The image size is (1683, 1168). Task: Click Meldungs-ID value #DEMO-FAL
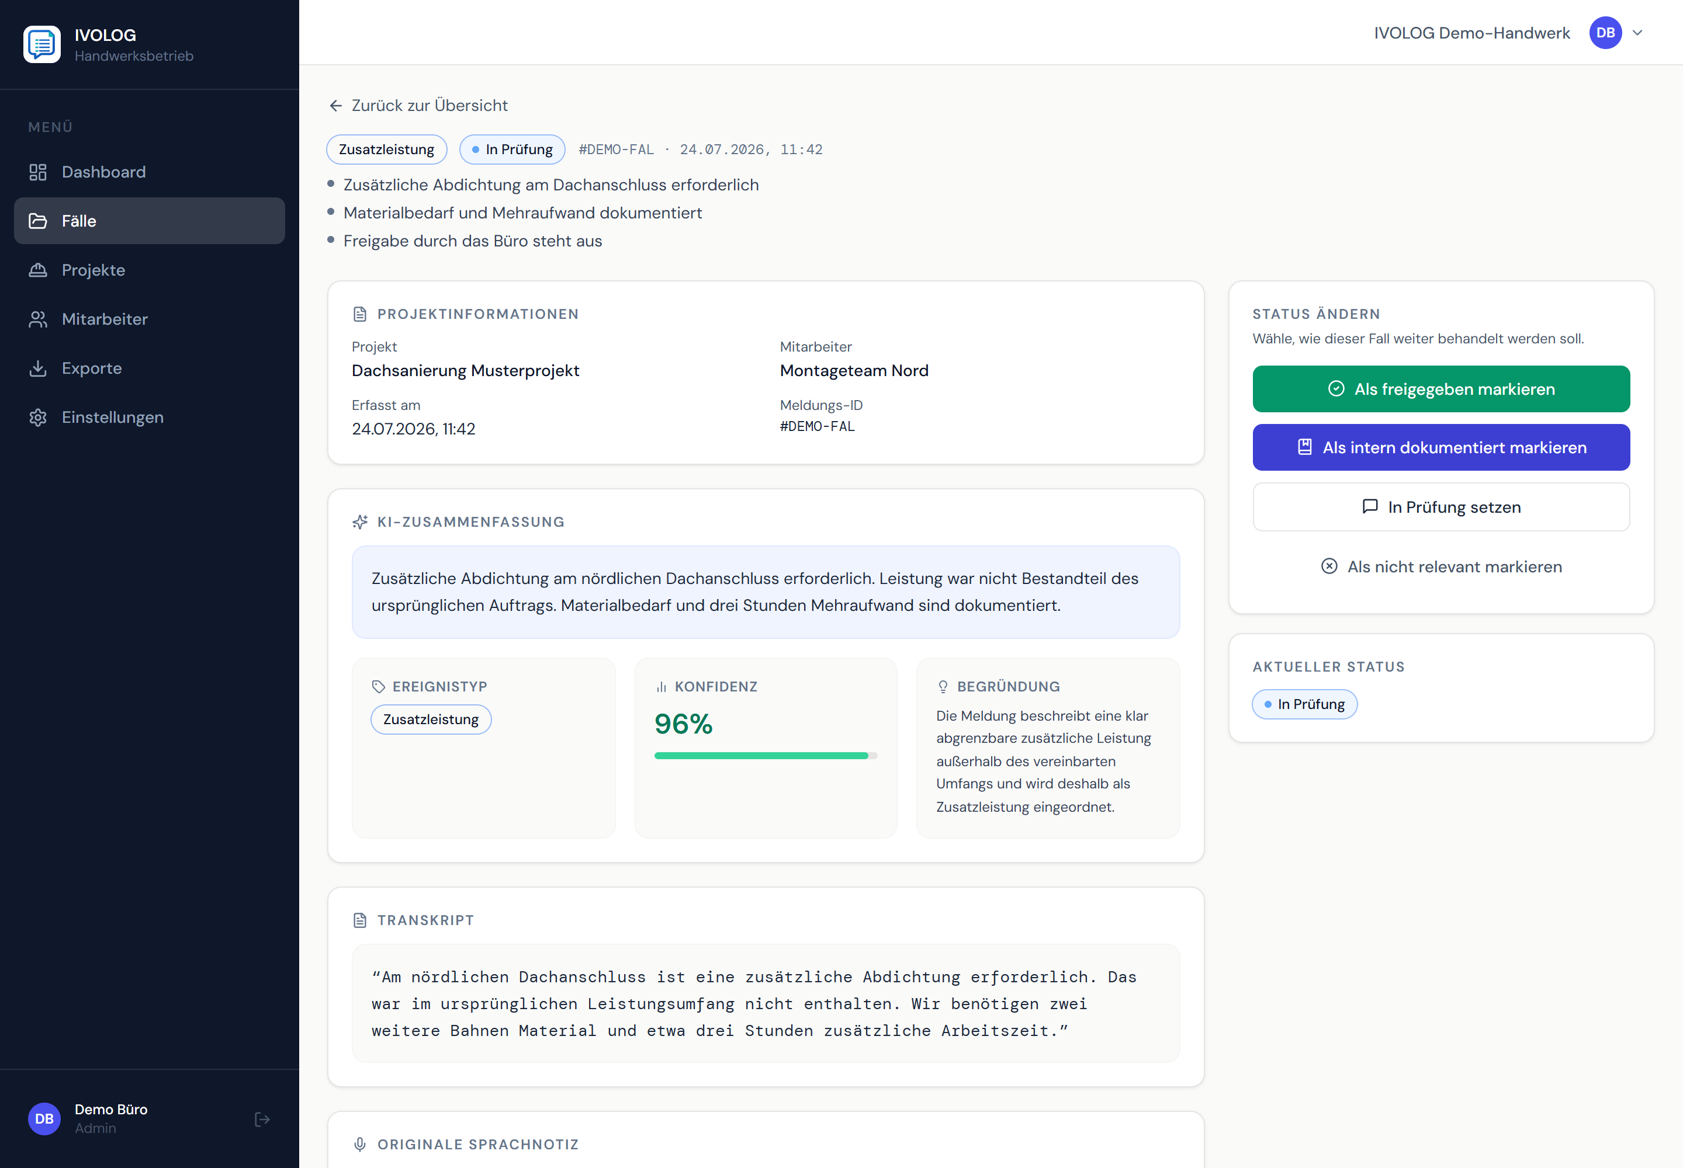818,426
